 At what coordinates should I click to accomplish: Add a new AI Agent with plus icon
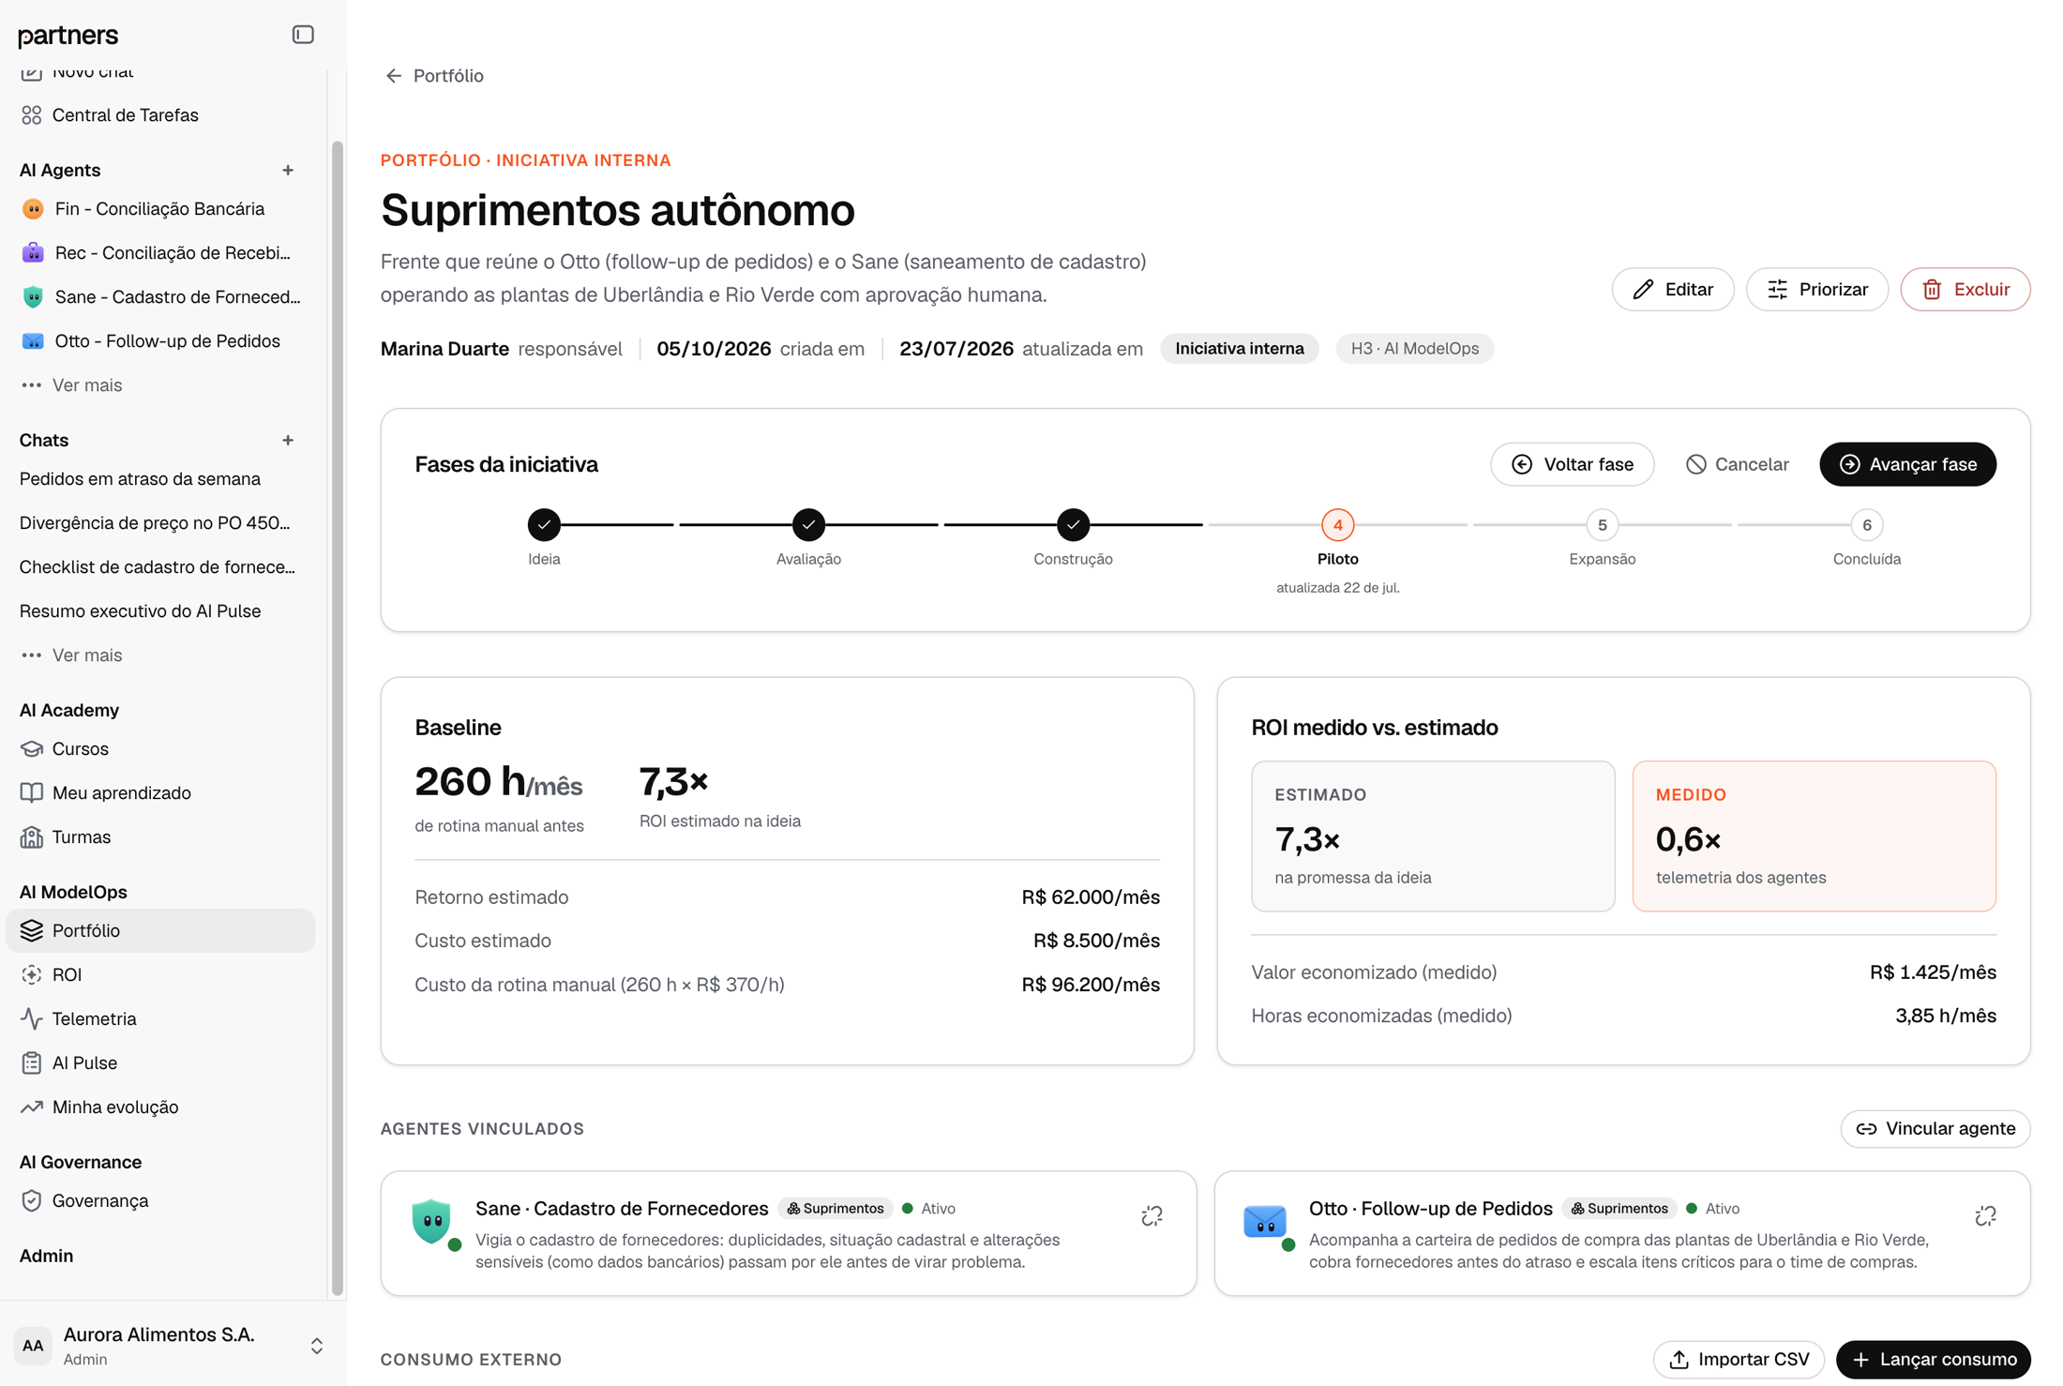tap(288, 170)
